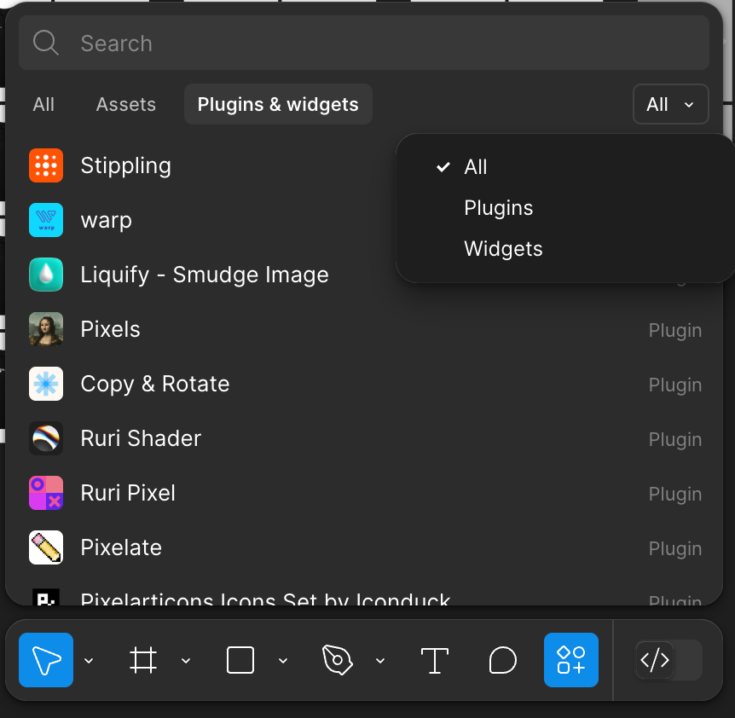Click the Ruri Shader plugin icon
Image resolution: width=735 pixels, height=718 pixels.
coord(46,438)
